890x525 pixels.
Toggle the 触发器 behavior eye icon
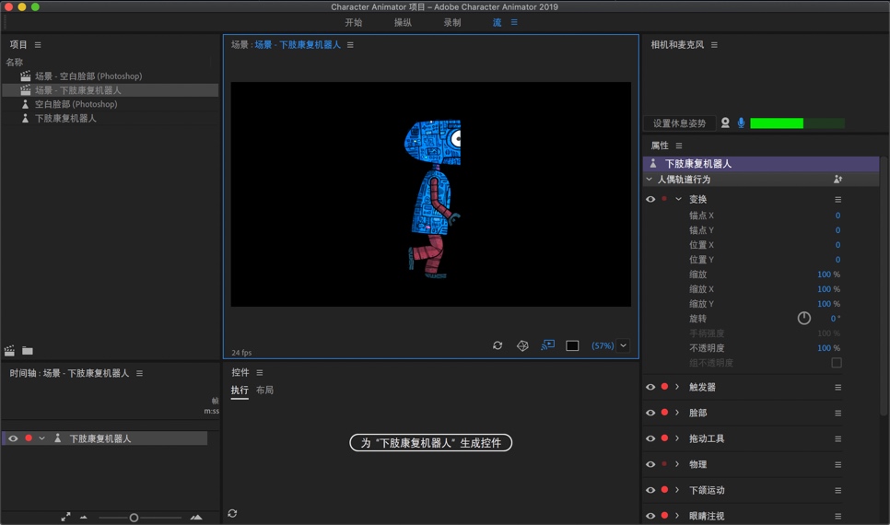(650, 387)
